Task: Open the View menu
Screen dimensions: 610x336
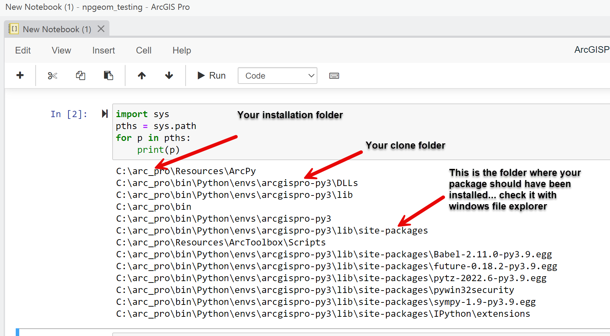Action: pos(61,50)
